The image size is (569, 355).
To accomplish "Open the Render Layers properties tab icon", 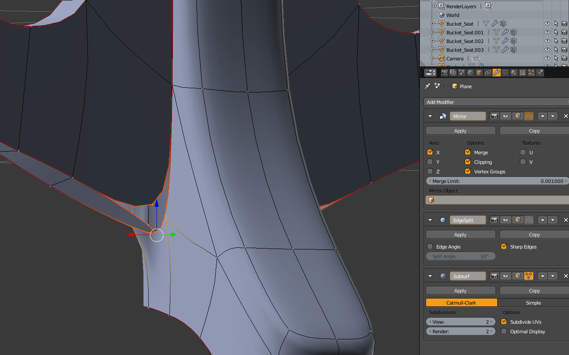I will (453, 73).
